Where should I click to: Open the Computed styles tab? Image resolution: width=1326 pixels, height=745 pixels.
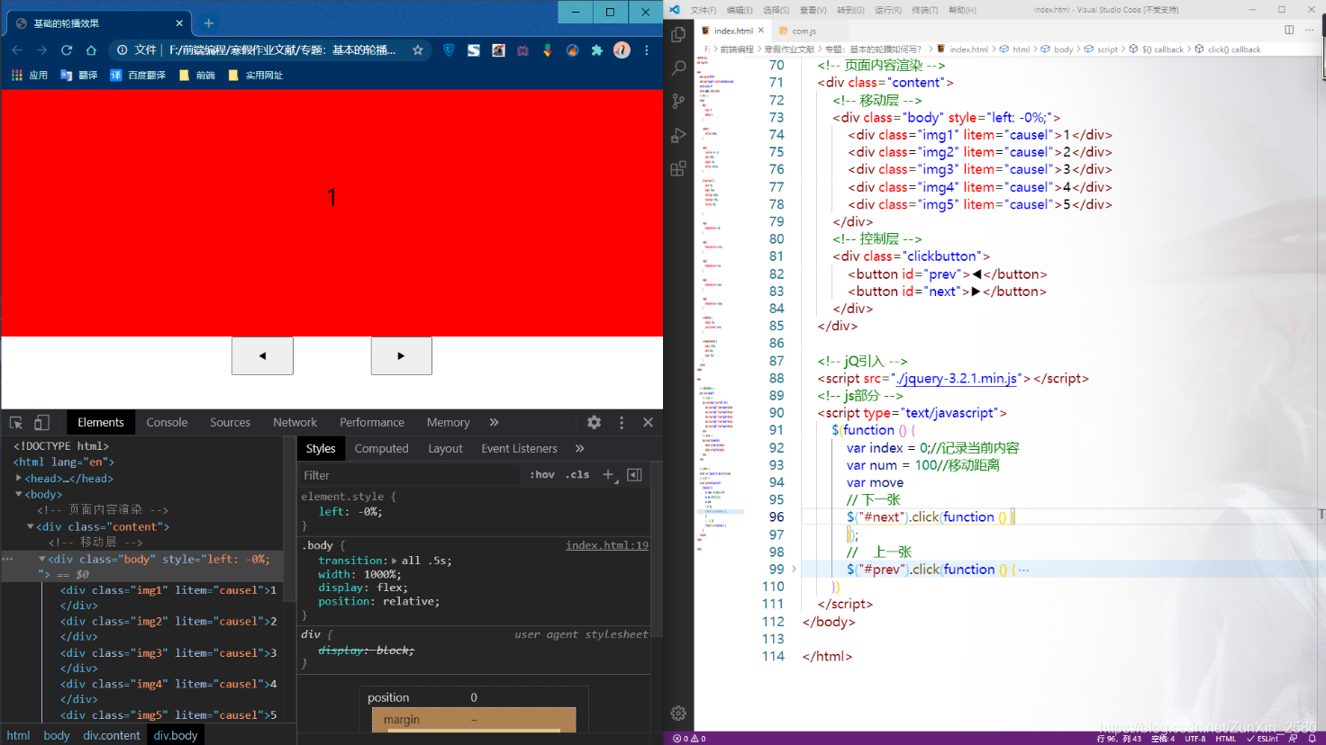coord(381,448)
